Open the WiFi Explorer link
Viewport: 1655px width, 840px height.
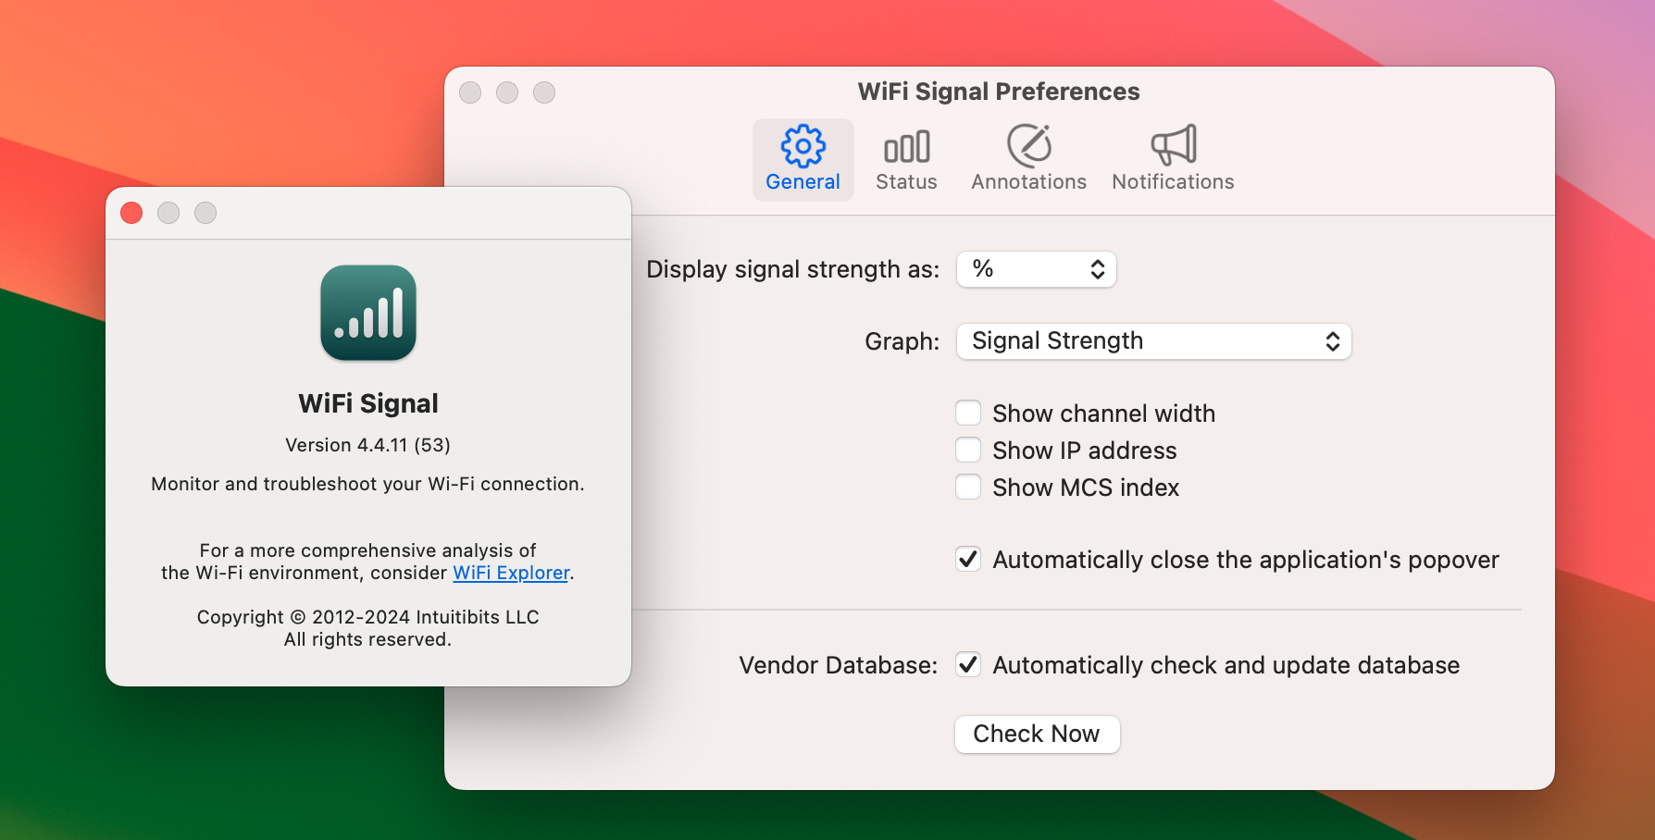click(x=511, y=573)
